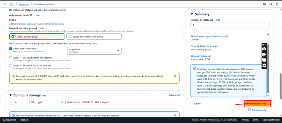Click Feedback in the footer
The height and width of the screenshot is (123, 282).
24,120
